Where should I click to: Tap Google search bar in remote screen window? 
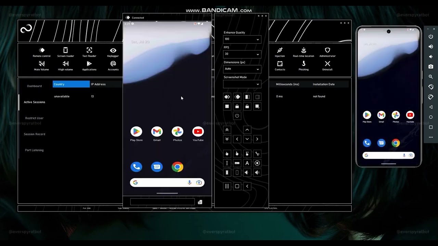coord(167,182)
